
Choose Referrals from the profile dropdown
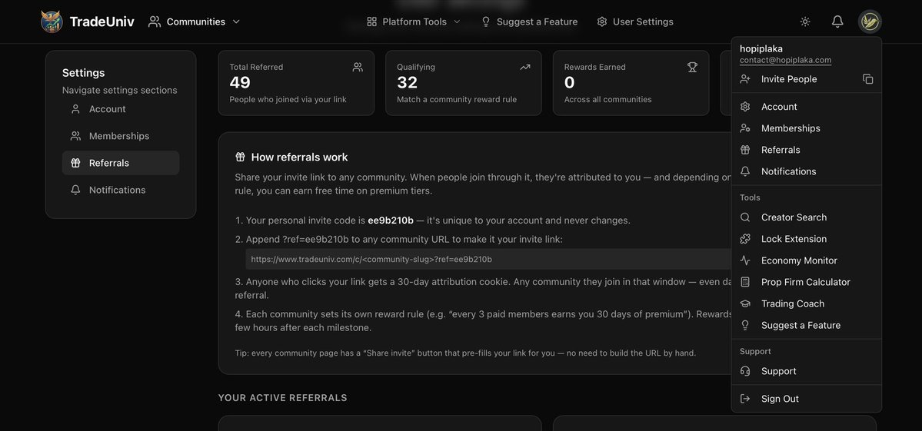806,150
